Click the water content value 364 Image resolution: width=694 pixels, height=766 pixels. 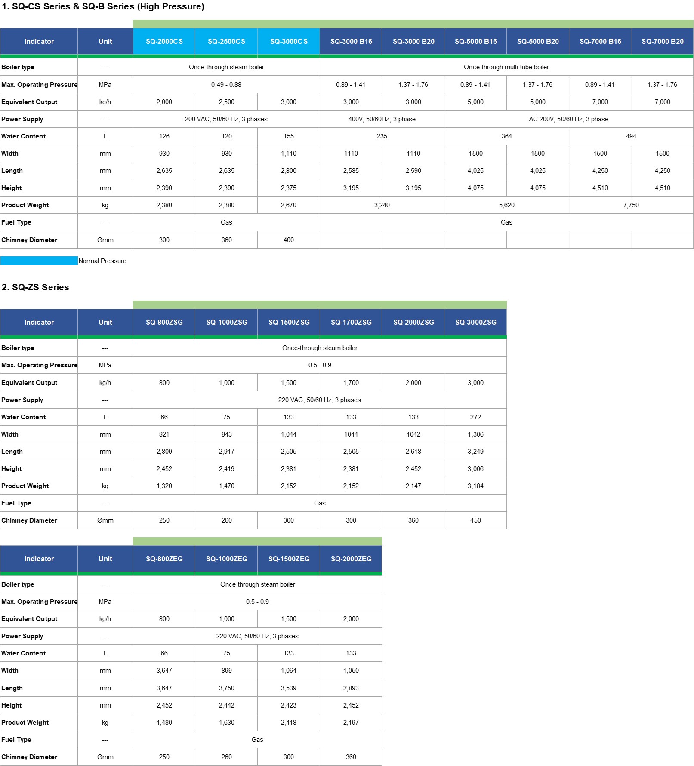[506, 136]
